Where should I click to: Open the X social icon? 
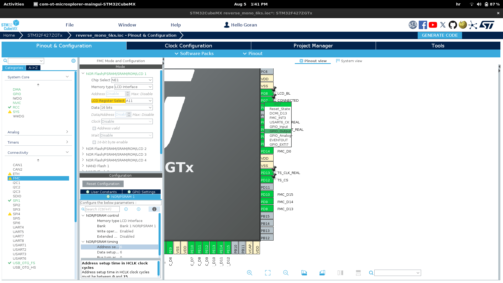tap(443, 25)
